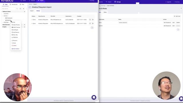The image size is (183, 103).
Task: Select the History tab
Action: [x=38, y=11]
